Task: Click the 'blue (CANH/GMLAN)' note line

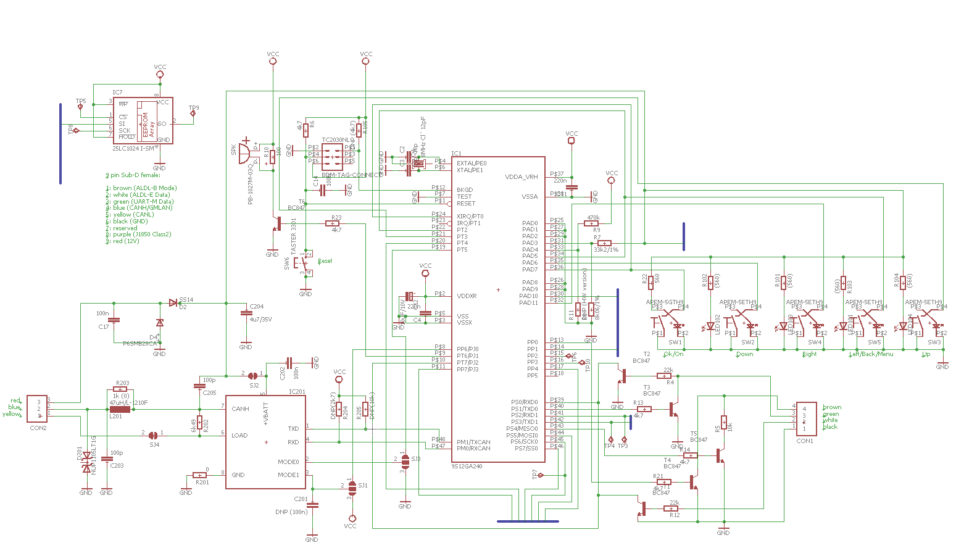Action: click(x=139, y=208)
